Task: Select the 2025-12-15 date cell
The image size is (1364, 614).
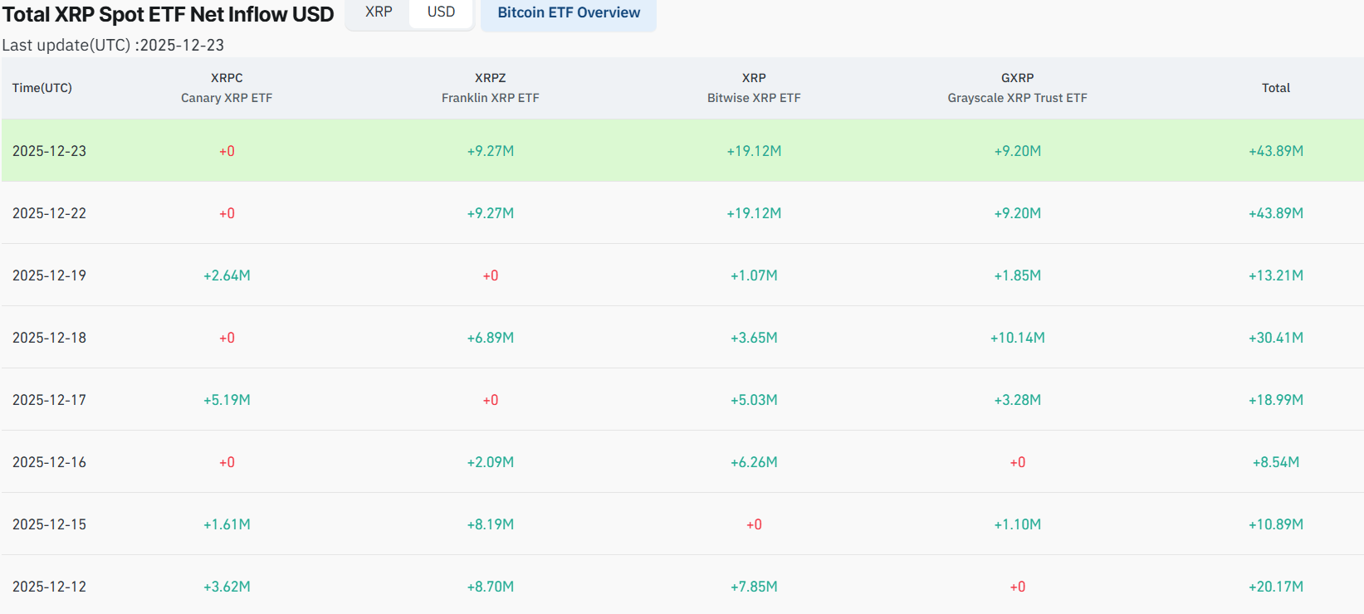Action: point(50,524)
